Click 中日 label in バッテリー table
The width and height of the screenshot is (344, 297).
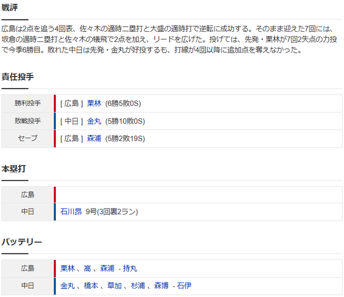coord(27,286)
